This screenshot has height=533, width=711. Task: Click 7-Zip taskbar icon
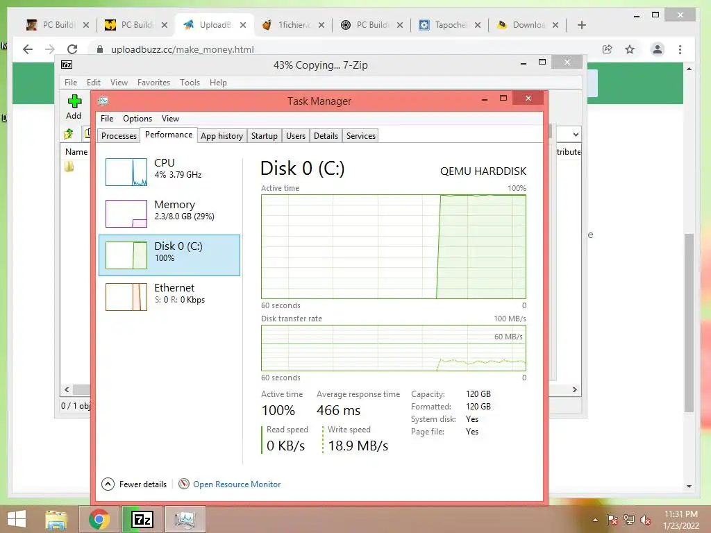[x=142, y=519]
